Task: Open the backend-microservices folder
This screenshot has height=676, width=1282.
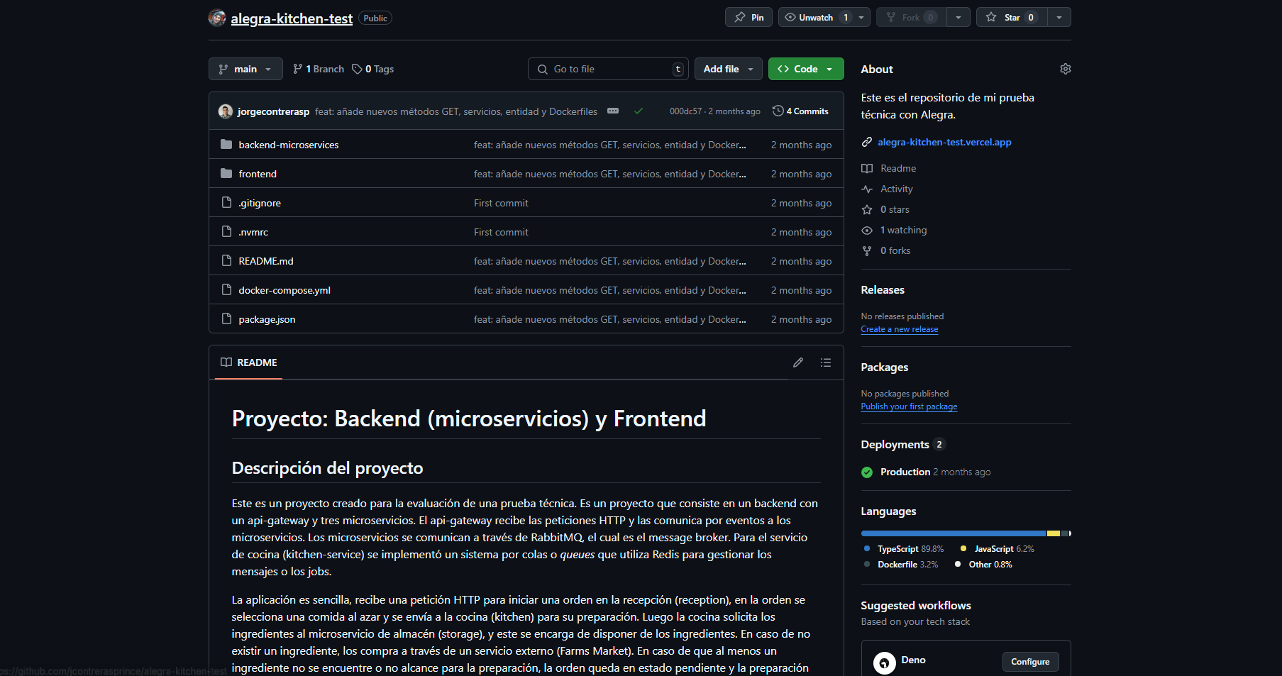Action: coord(289,145)
